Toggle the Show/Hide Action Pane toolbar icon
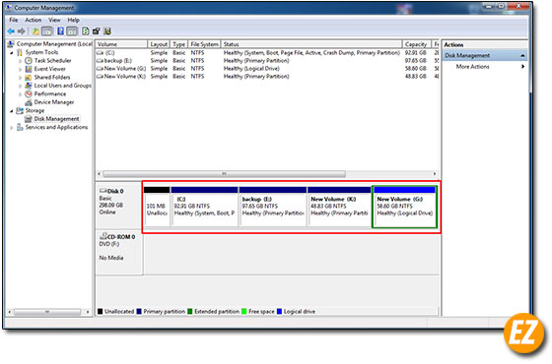 (72, 31)
